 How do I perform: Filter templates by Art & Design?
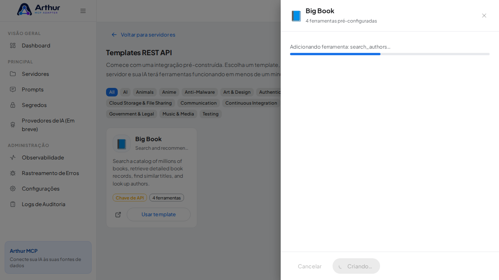click(237, 92)
